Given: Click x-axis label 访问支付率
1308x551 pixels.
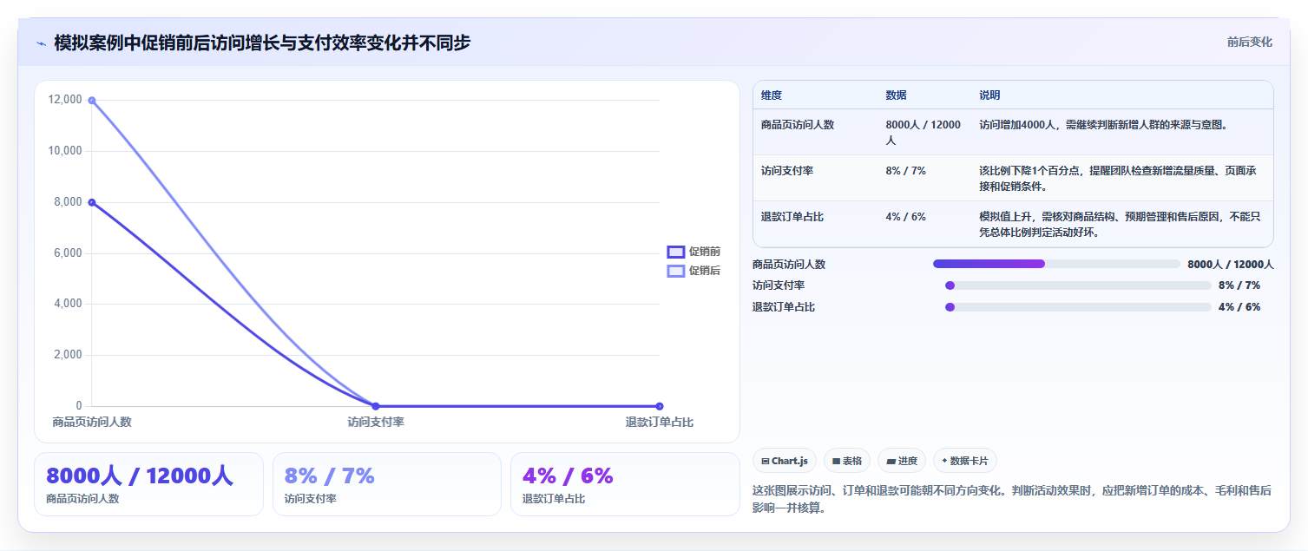Looking at the screenshot, I should (376, 423).
